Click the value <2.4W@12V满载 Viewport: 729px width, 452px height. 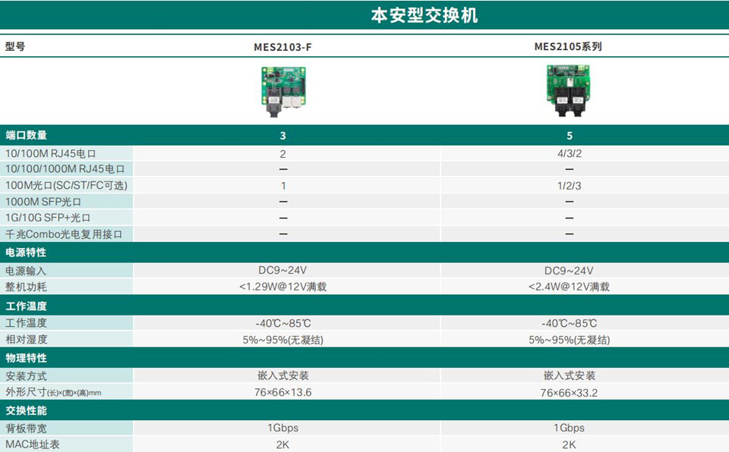coord(569,287)
